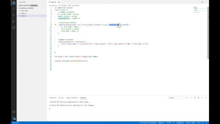
Task: Open the Accounts menu icon
Action: (14, 112)
